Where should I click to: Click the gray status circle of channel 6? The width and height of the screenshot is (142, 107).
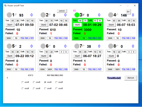[43, 46]
